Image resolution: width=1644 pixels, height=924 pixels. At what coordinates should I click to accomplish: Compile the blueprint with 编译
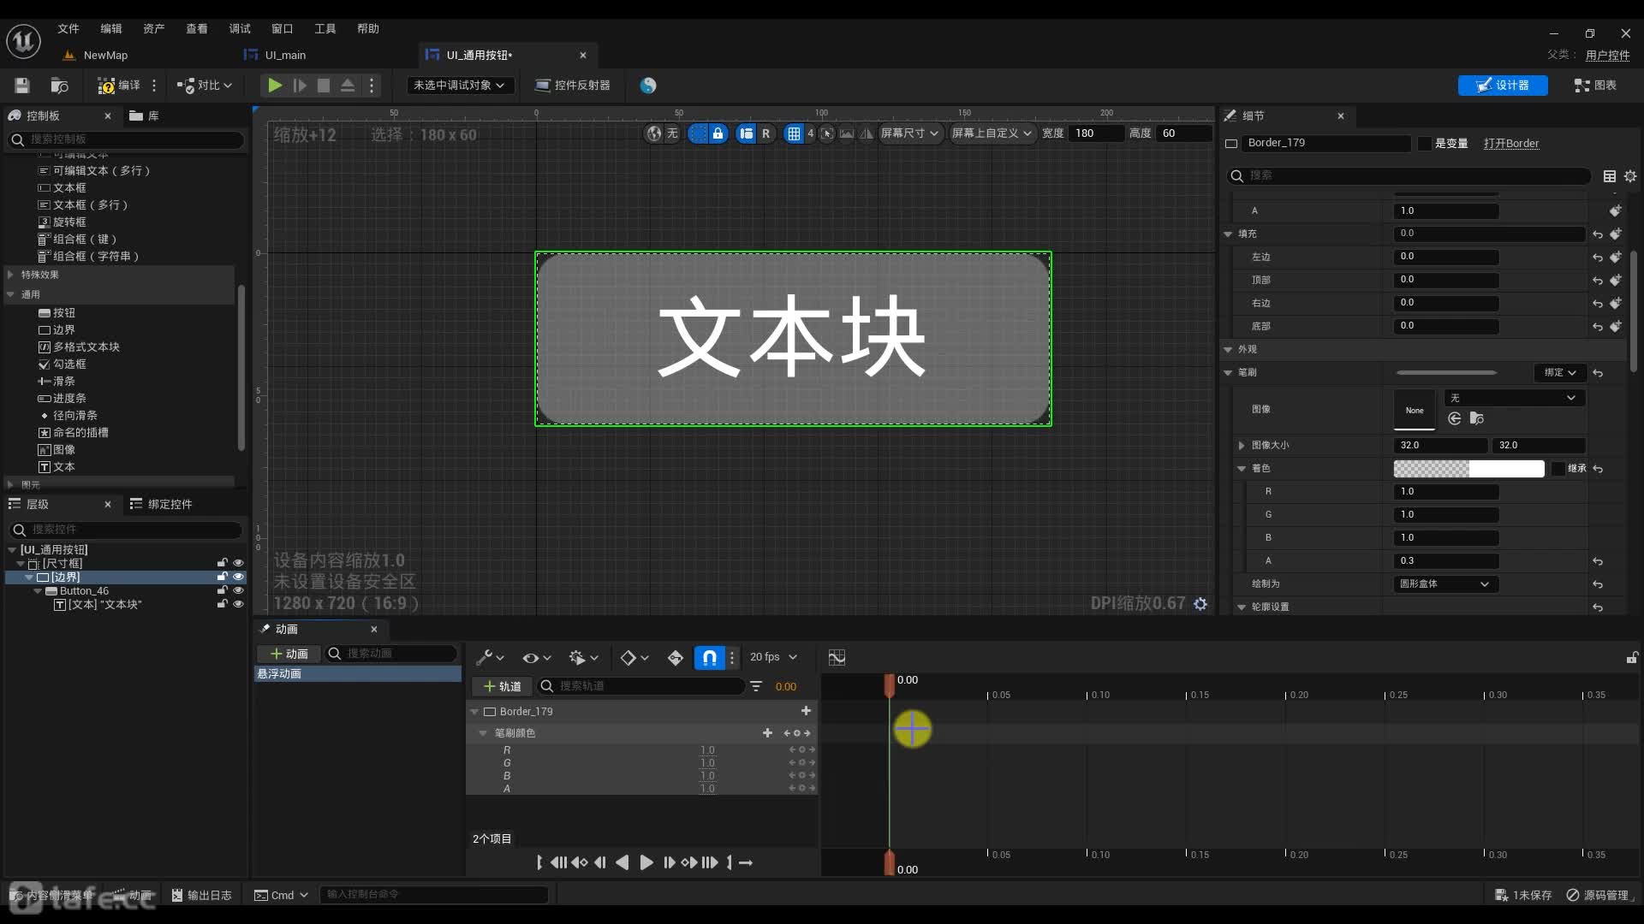(119, 85)
